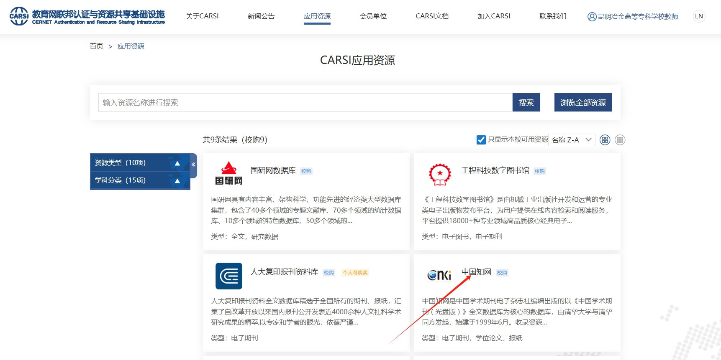Open the 联系我们 menu

(x=553, y=16)
